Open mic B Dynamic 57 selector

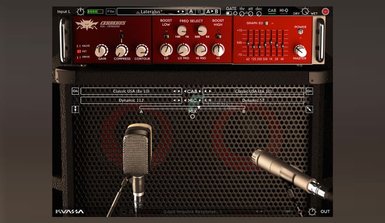tap(253, 100)
